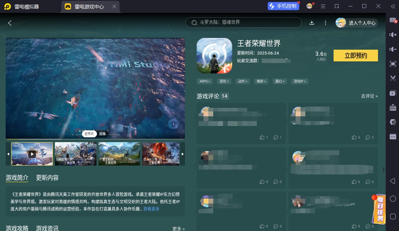Switch media view to 图集
Image resolution: width=399 pixels, height=231 pixels.
103,134
